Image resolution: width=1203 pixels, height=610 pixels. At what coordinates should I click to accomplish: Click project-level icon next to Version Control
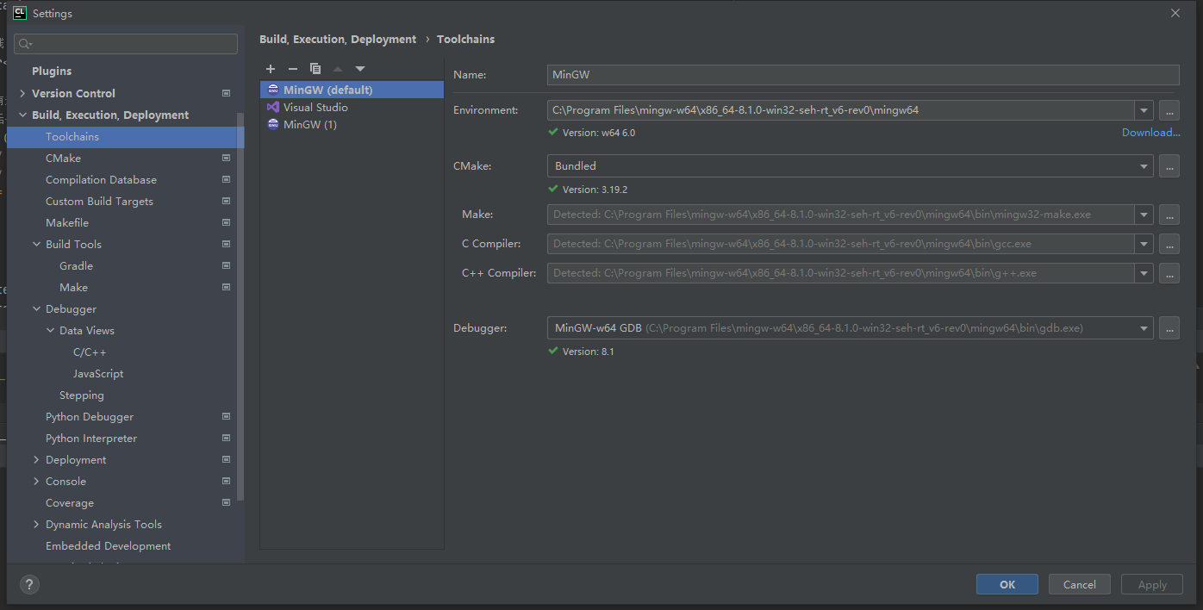tap(226, 93)
